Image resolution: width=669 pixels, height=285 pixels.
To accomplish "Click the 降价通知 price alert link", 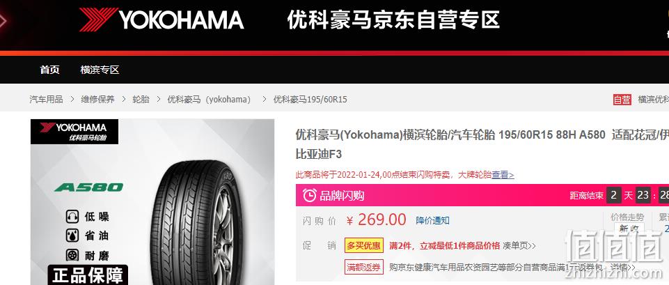I will (x=432, y=220).
